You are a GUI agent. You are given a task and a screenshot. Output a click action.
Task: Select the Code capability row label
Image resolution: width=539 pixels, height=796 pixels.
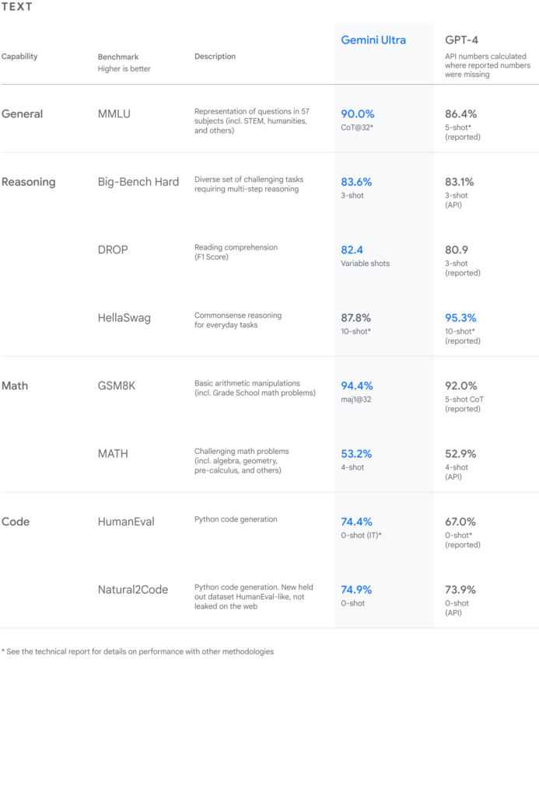coord(16,522)
